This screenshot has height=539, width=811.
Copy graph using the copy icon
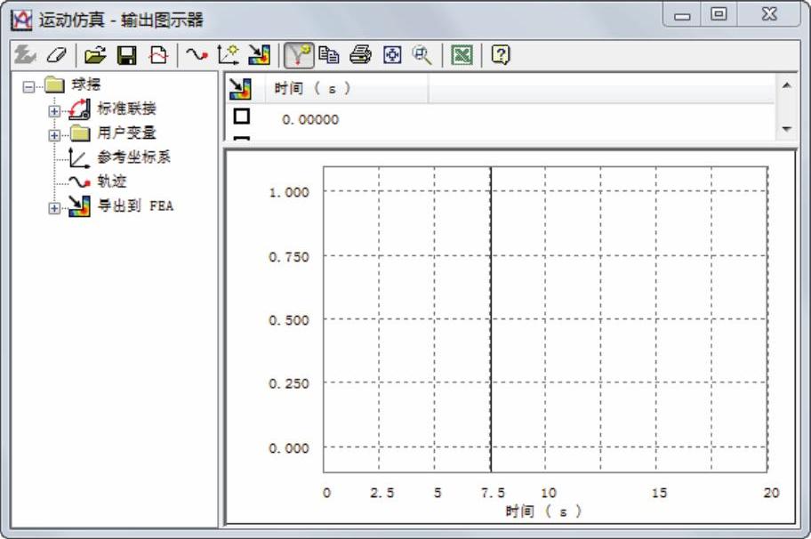click(x=329, y=54)
